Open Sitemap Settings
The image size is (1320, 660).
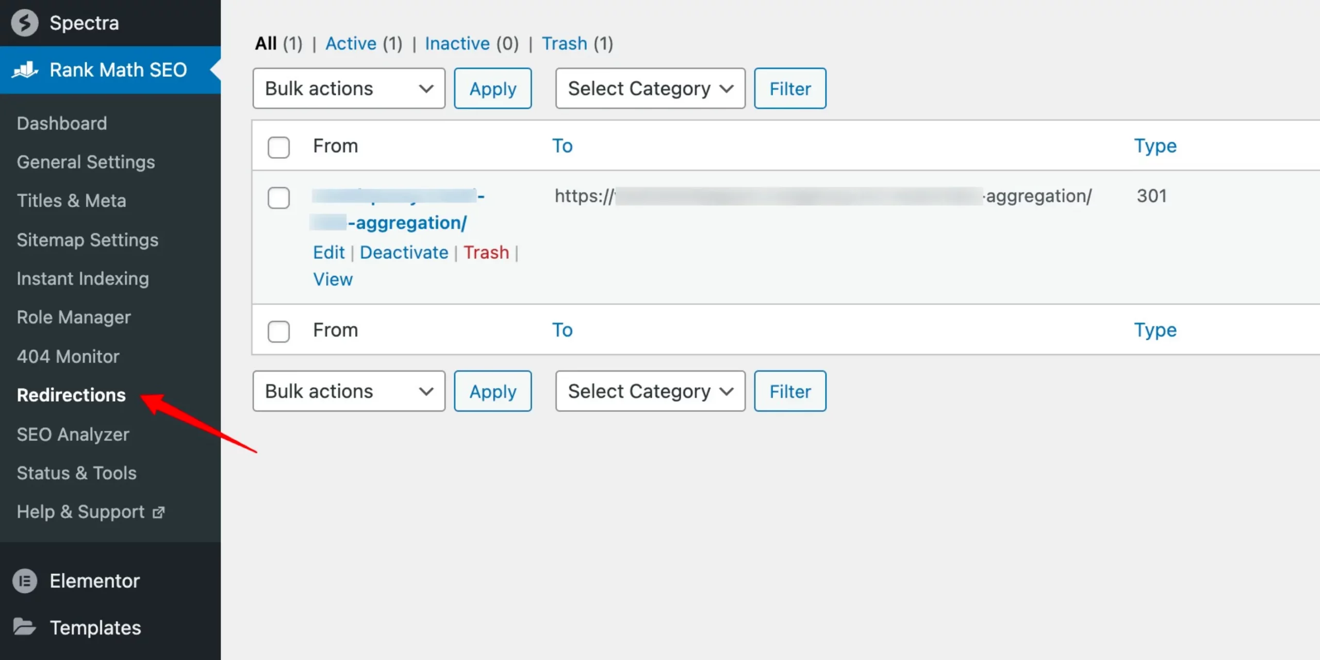point(88,240)
